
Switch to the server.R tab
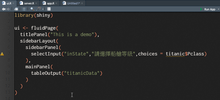click(x=29, y=3)
